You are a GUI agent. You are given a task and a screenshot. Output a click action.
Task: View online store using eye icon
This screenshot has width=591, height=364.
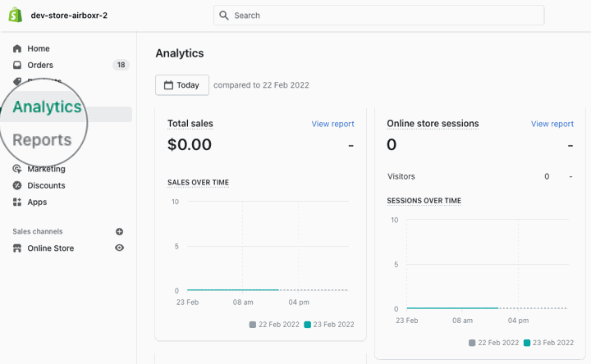coord(120,248)
